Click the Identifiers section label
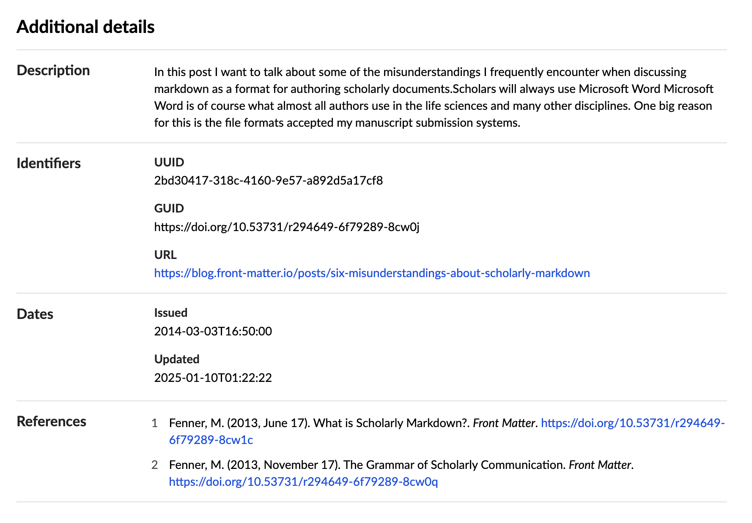This screenshot has width=752, height=523. tap(49, 163)
